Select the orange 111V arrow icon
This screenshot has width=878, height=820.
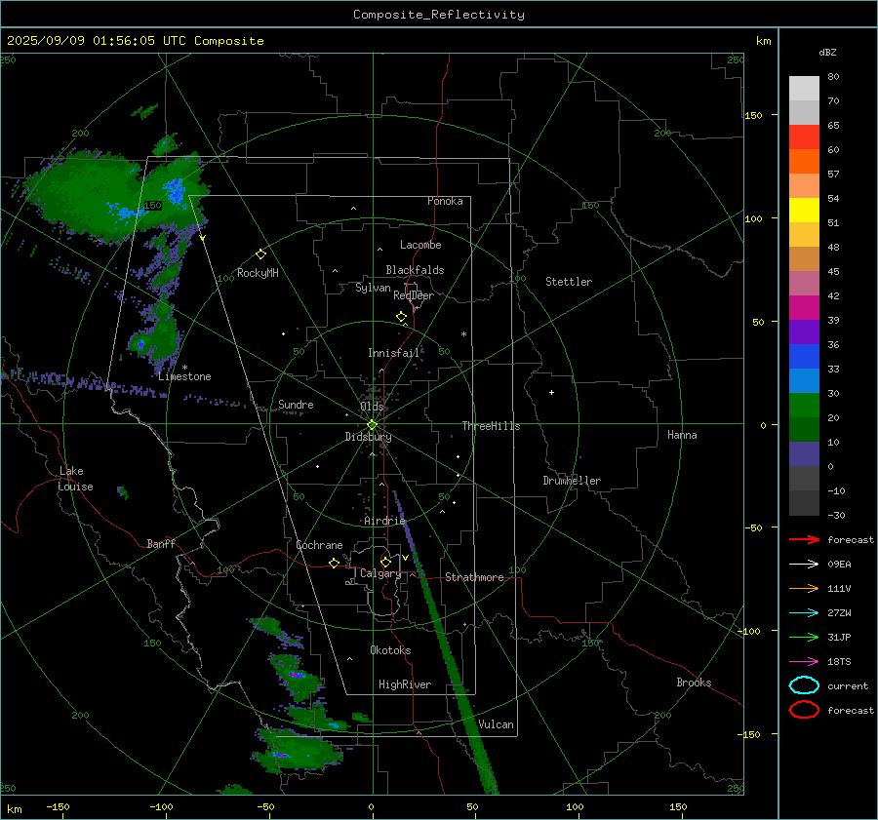[804, 588]
